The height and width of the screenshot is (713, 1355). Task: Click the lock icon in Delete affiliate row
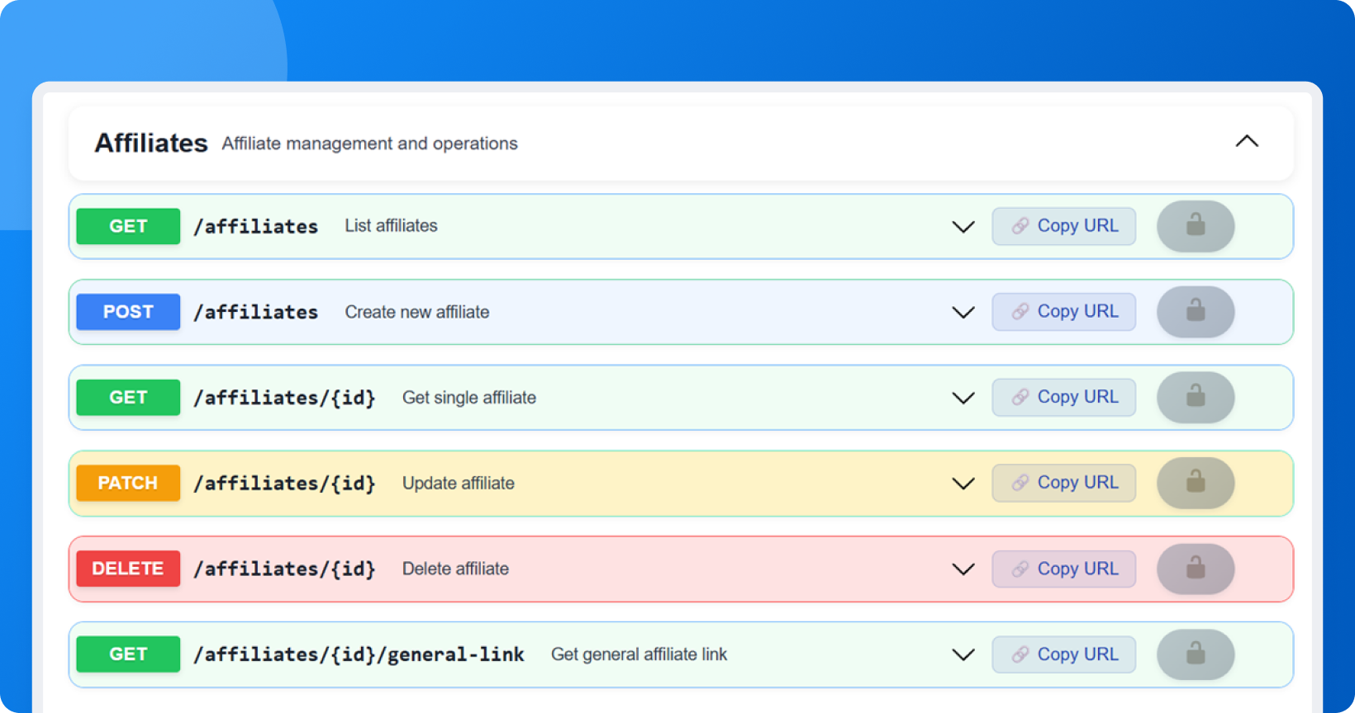(1195, 569)
